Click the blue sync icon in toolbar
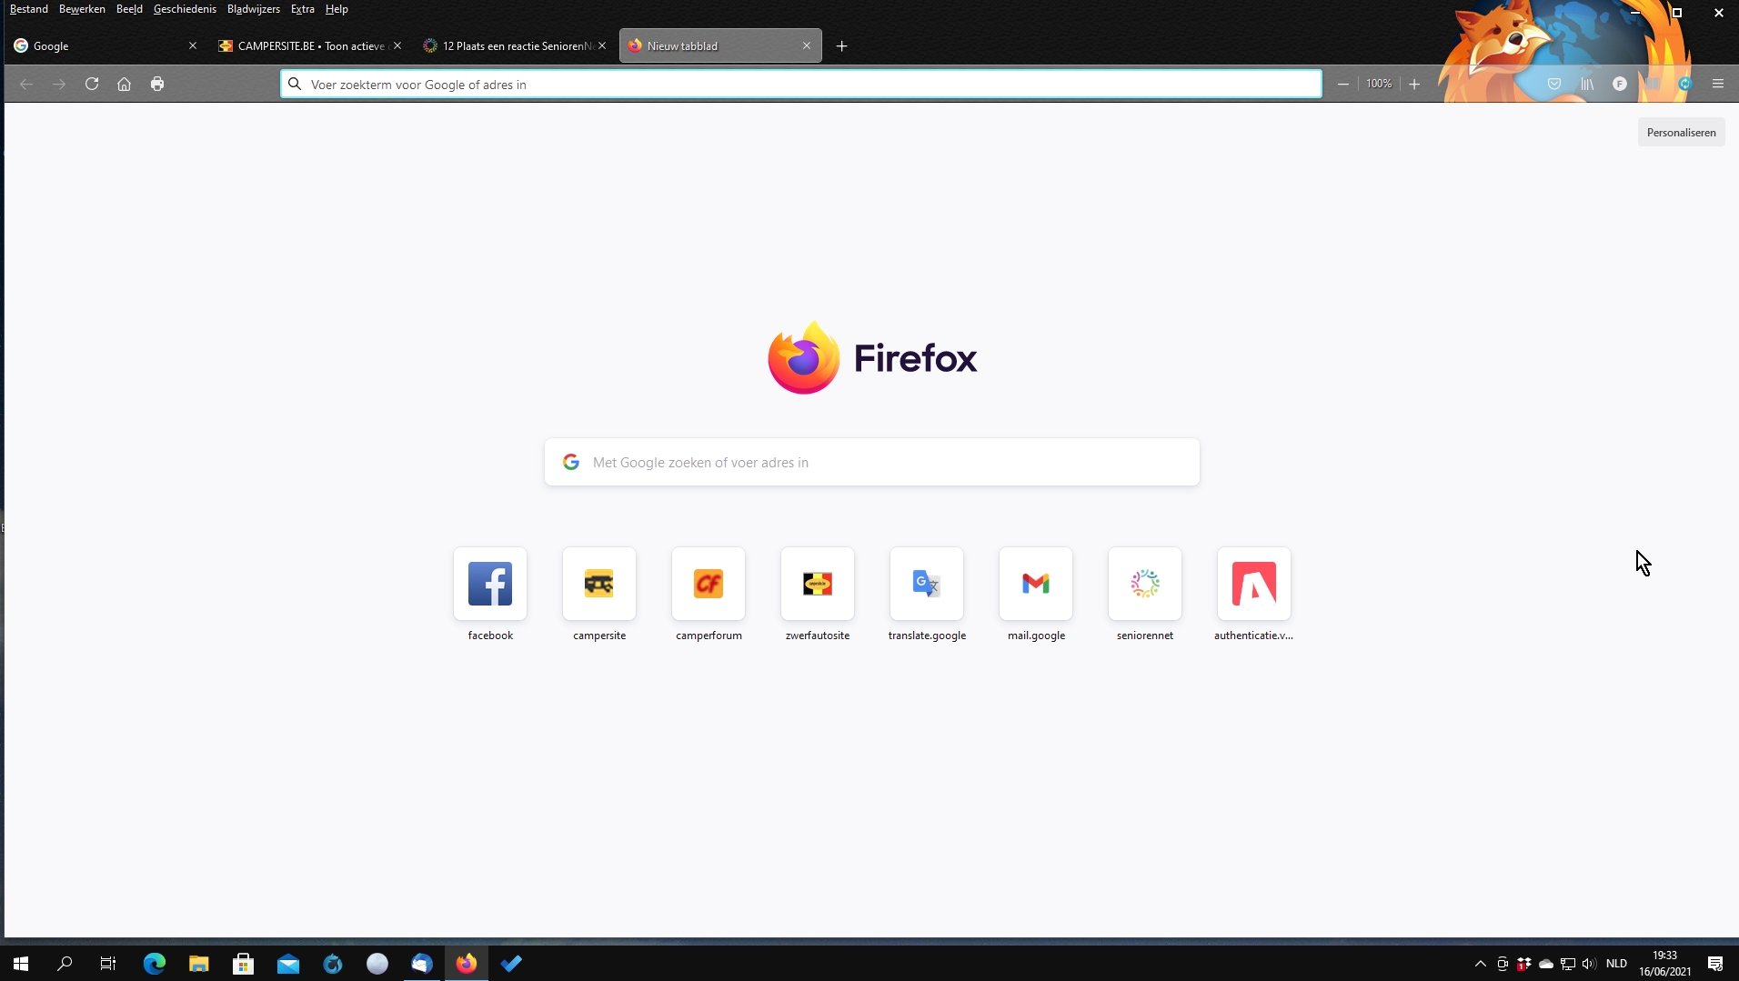The width and height of the screenshot is (1739, 981). click(x=1685, y=84)
